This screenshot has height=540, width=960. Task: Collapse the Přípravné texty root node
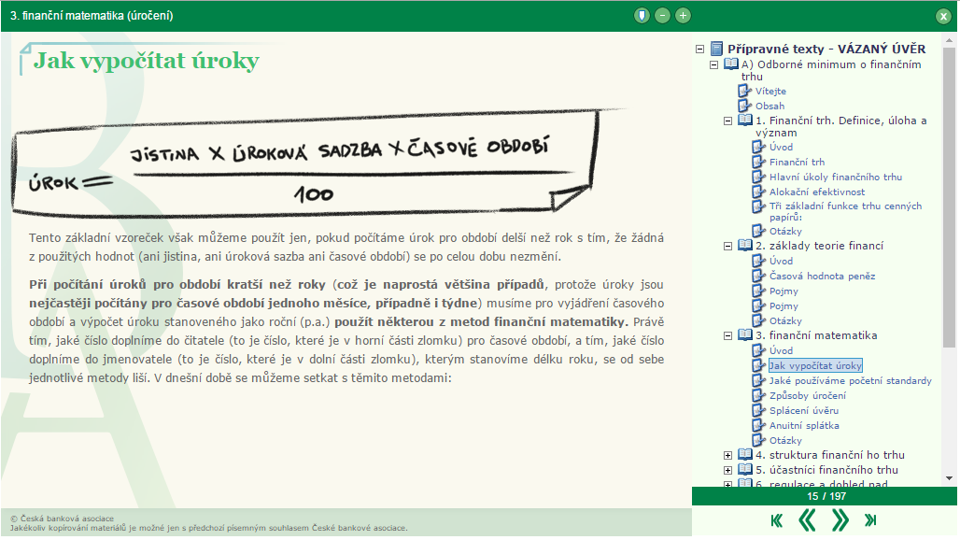click(x=699, y=49)
